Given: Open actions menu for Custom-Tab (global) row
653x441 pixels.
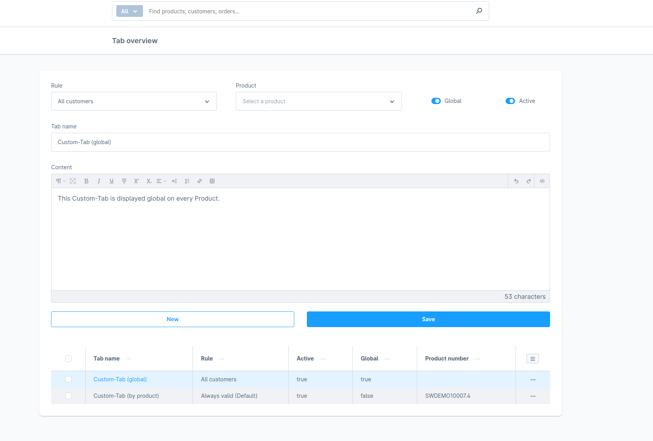Looking at the screenshot, I should (x=533, y=380).
